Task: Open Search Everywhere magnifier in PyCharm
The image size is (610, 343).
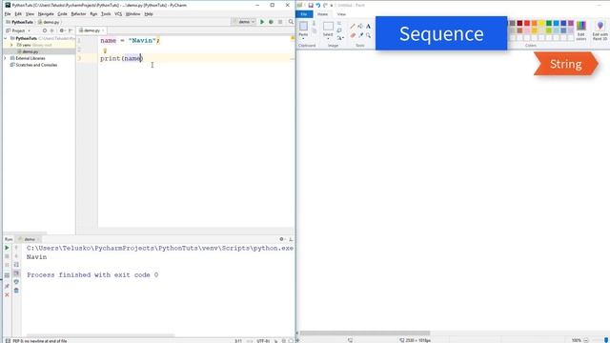Action: [291, 22]
